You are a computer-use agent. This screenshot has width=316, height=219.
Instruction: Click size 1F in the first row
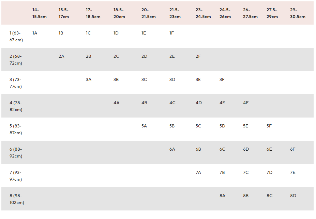[x=171, y=33]
